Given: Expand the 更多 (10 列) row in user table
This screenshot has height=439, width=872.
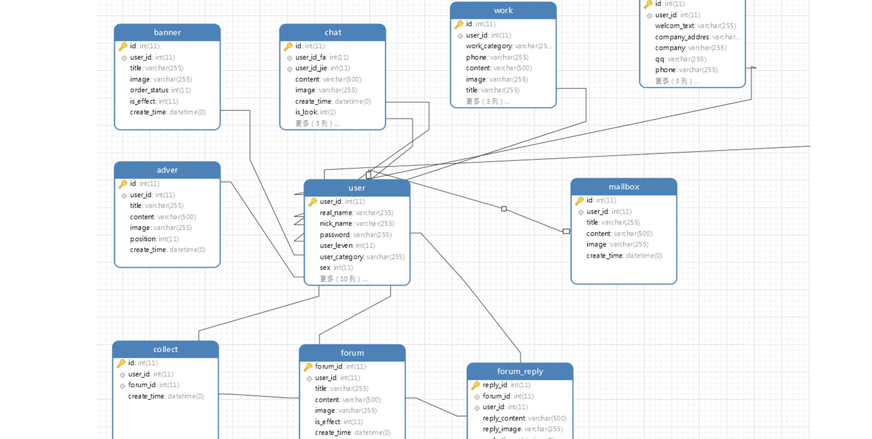Looking at the screenshot, I should click(343, 279).
